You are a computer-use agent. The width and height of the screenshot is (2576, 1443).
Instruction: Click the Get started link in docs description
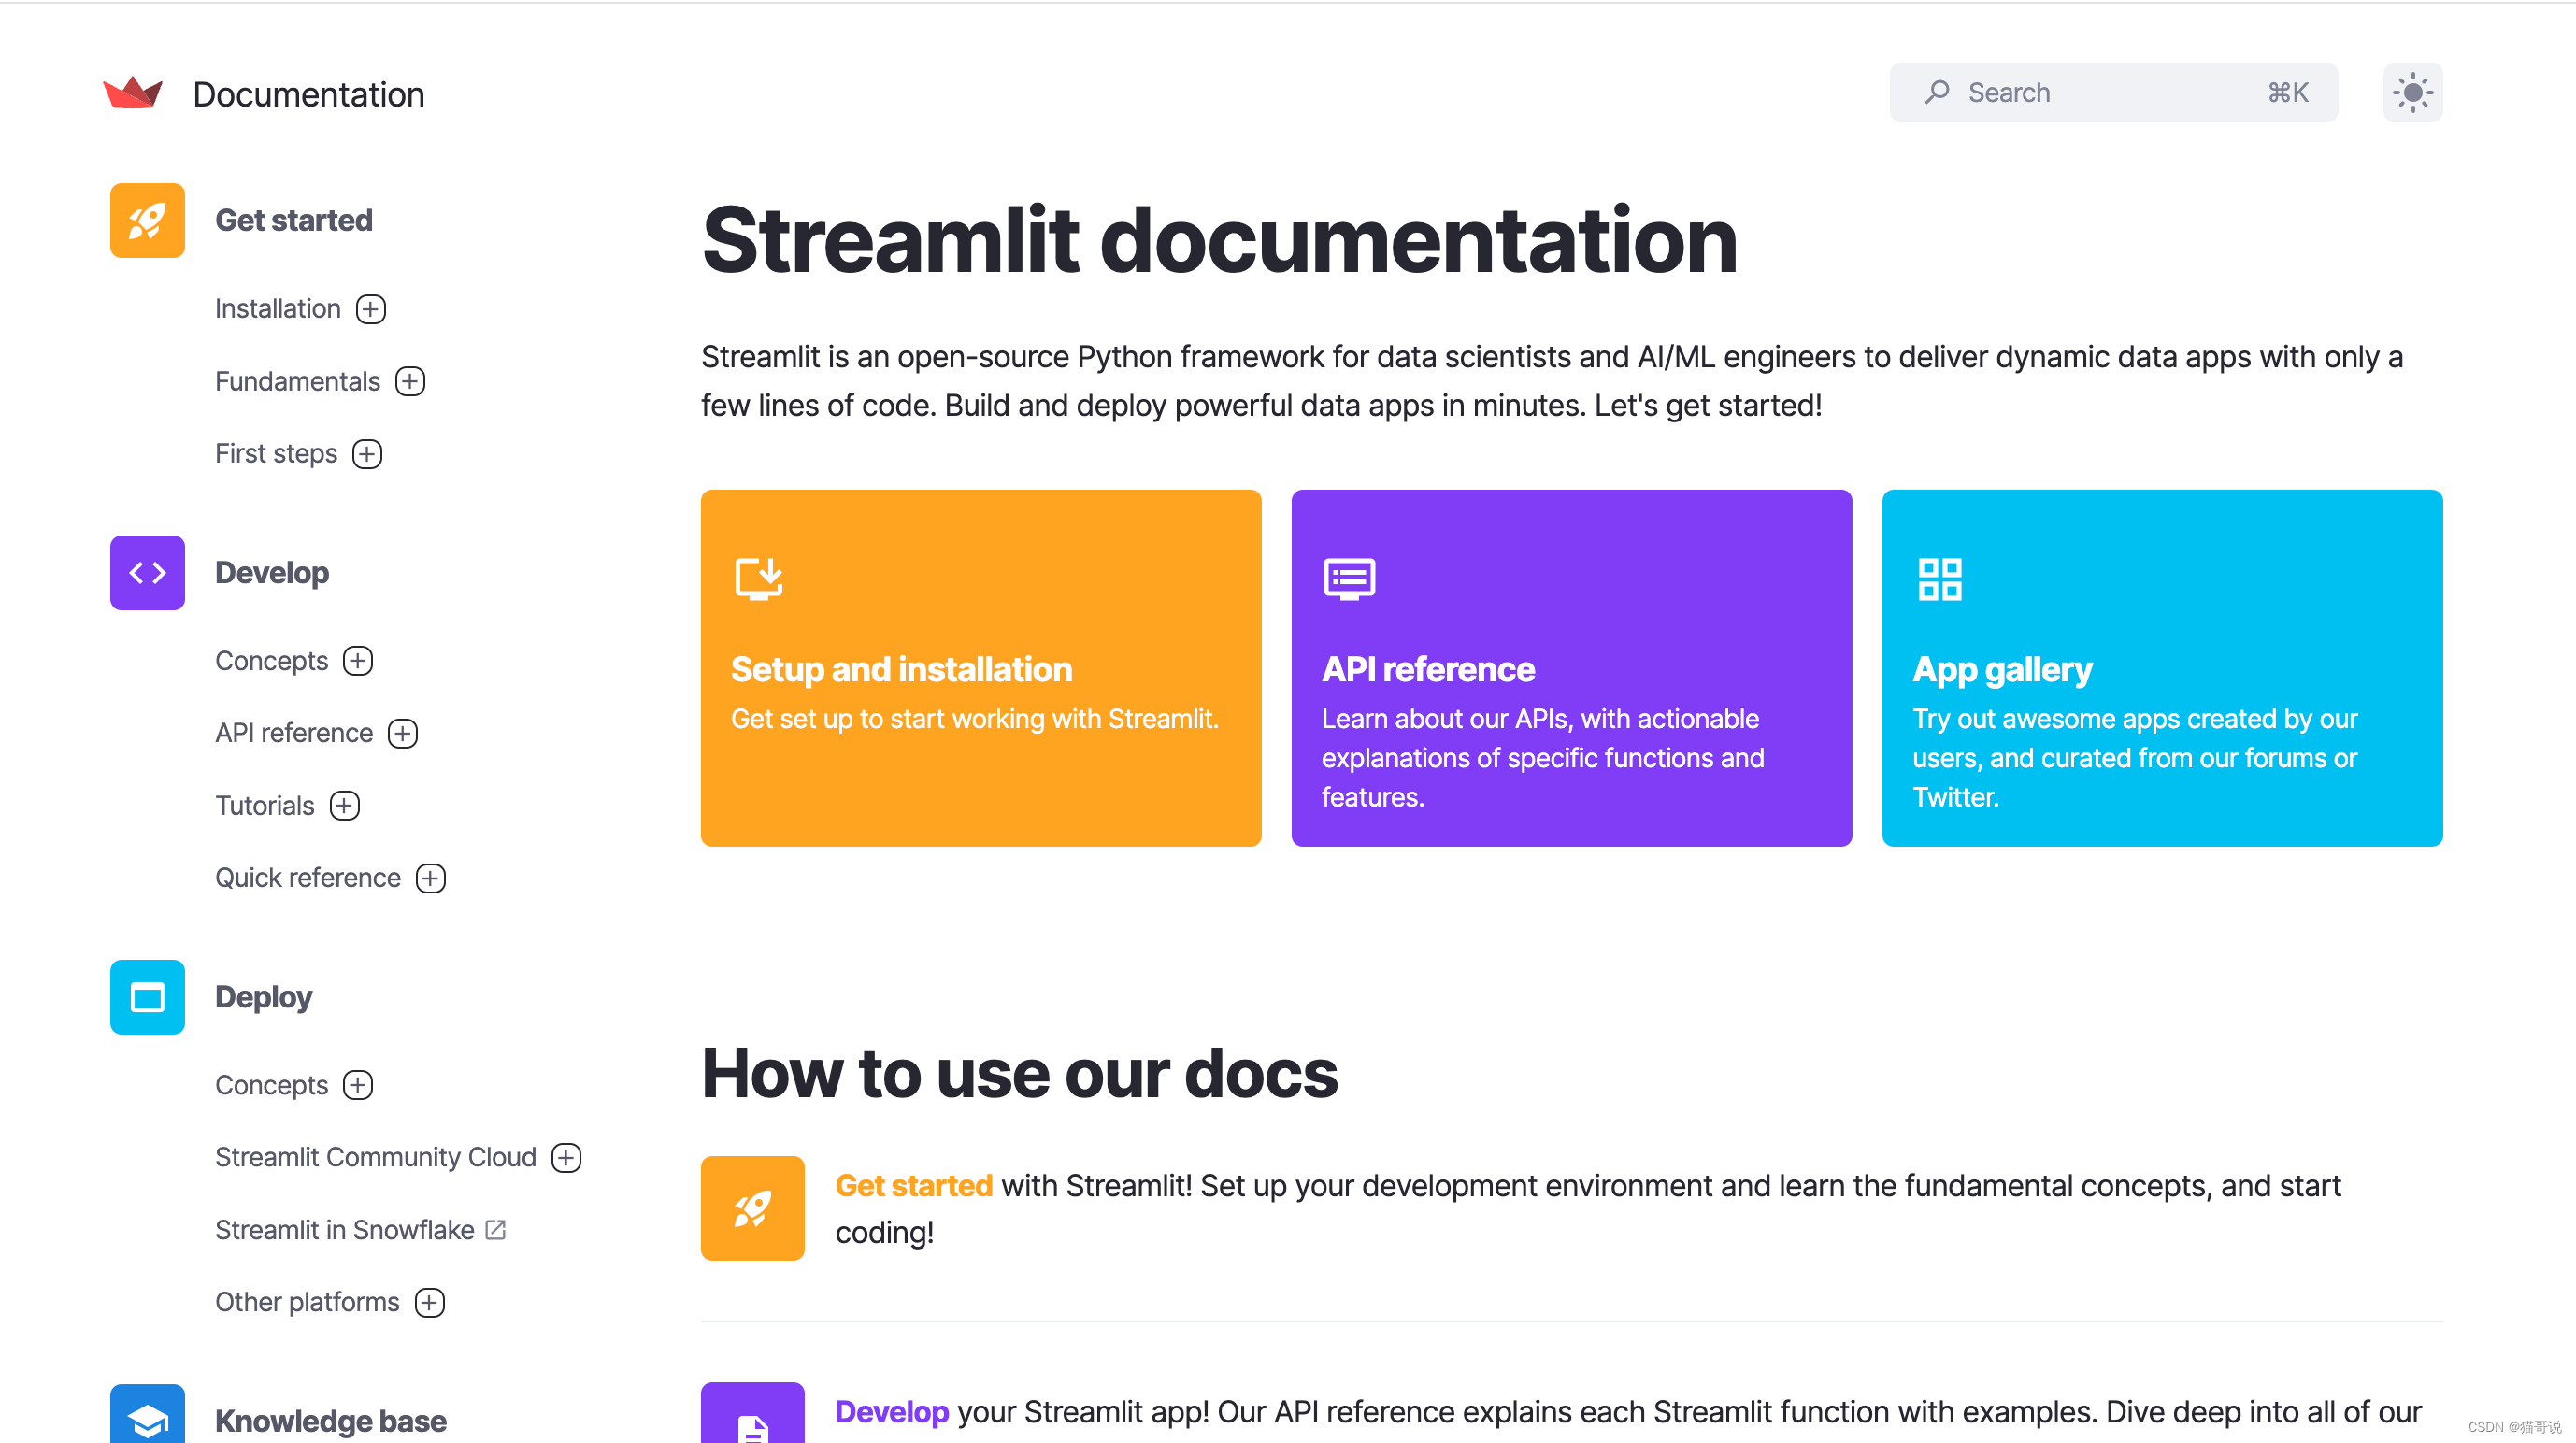click(x=913, y=1185)
